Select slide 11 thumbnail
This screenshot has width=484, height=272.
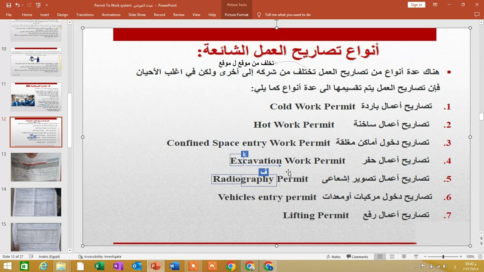36,97
